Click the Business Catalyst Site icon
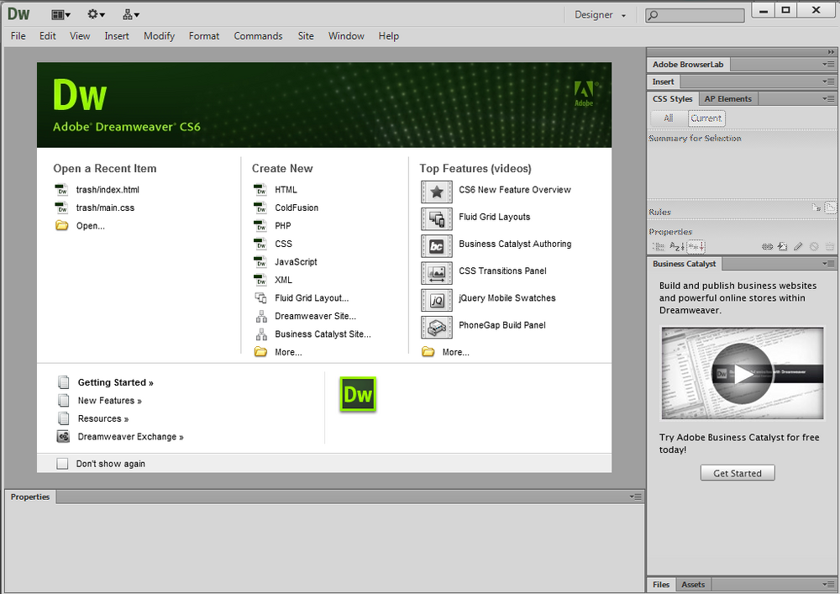The width and height of the screenshot is (840, 594). click(261, 334)
